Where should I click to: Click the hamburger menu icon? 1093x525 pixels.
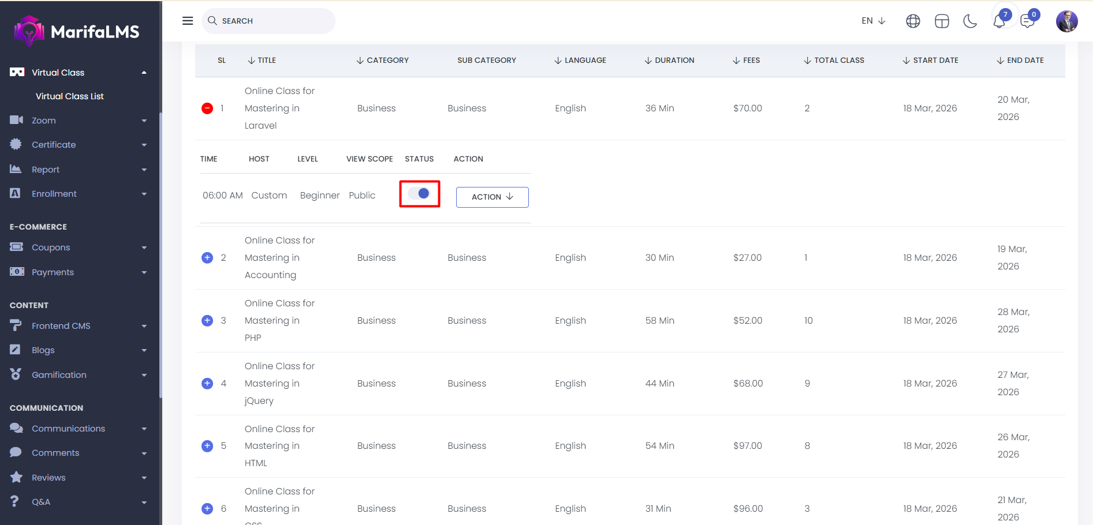[x=188, y=21]
